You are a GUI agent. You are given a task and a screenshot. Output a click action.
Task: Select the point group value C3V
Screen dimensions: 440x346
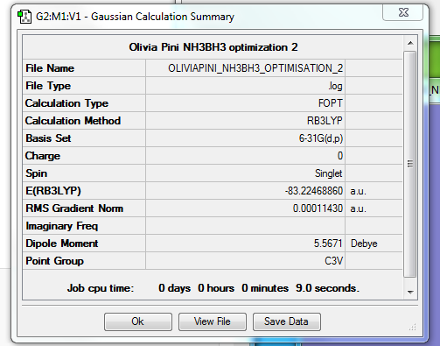point(334,261)
